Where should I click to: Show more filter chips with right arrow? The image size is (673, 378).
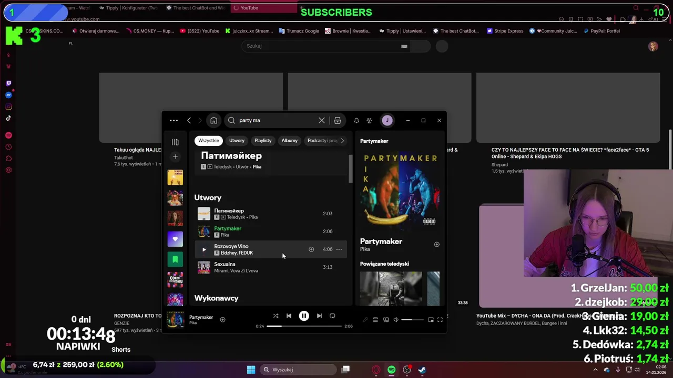pos(342,140)
